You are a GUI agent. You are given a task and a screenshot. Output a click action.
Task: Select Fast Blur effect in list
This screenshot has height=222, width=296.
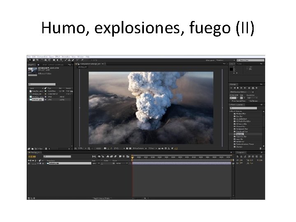point(240,134)
